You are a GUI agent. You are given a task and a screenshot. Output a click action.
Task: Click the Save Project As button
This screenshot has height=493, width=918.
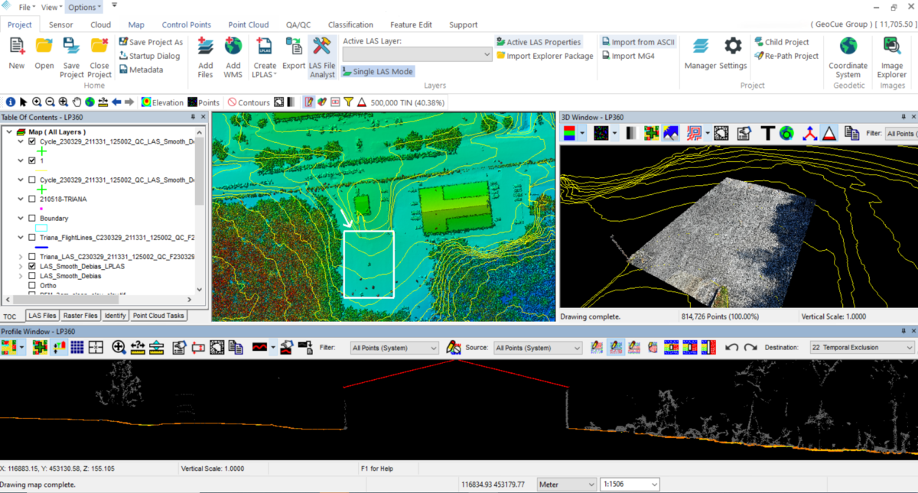[150, 42]
